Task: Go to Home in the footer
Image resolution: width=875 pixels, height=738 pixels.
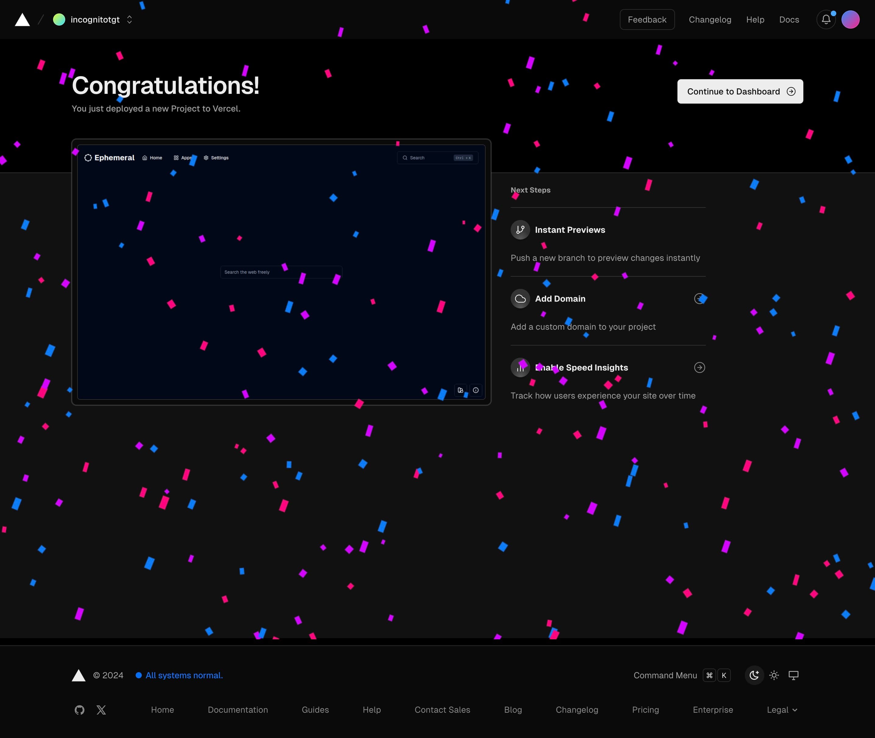Action: tap(162, 710)
